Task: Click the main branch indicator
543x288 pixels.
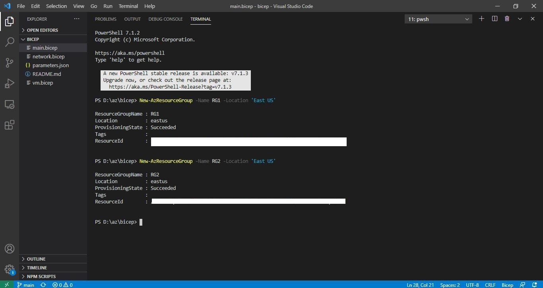Action: (25, 285)
